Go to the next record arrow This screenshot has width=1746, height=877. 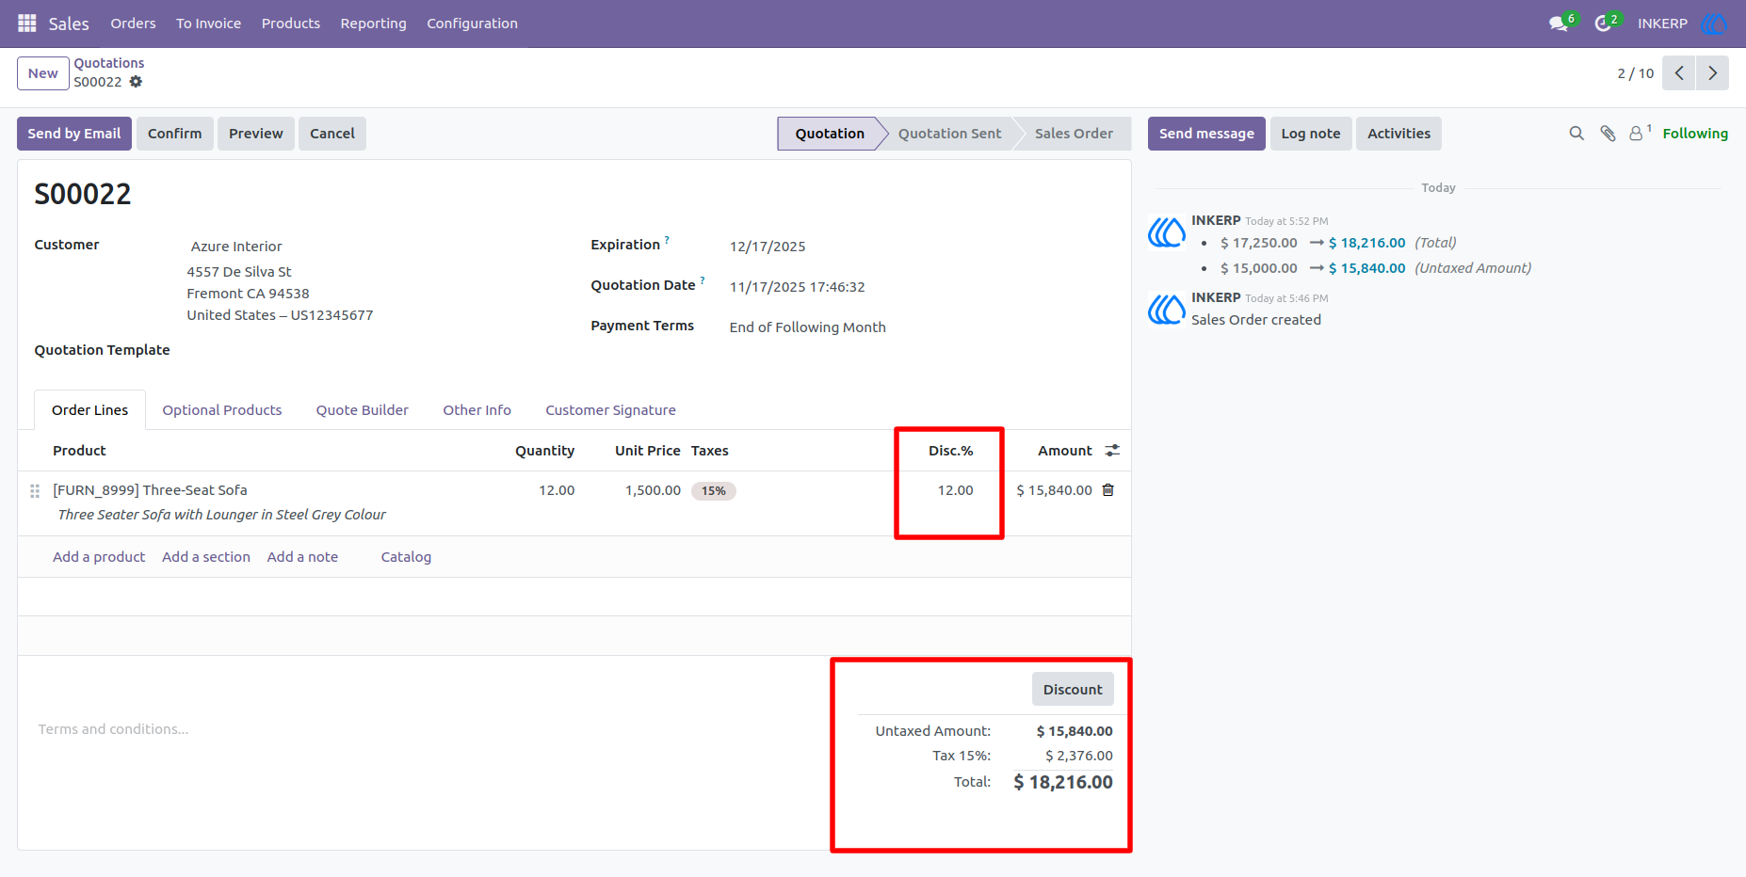[x=1713, y=73]
